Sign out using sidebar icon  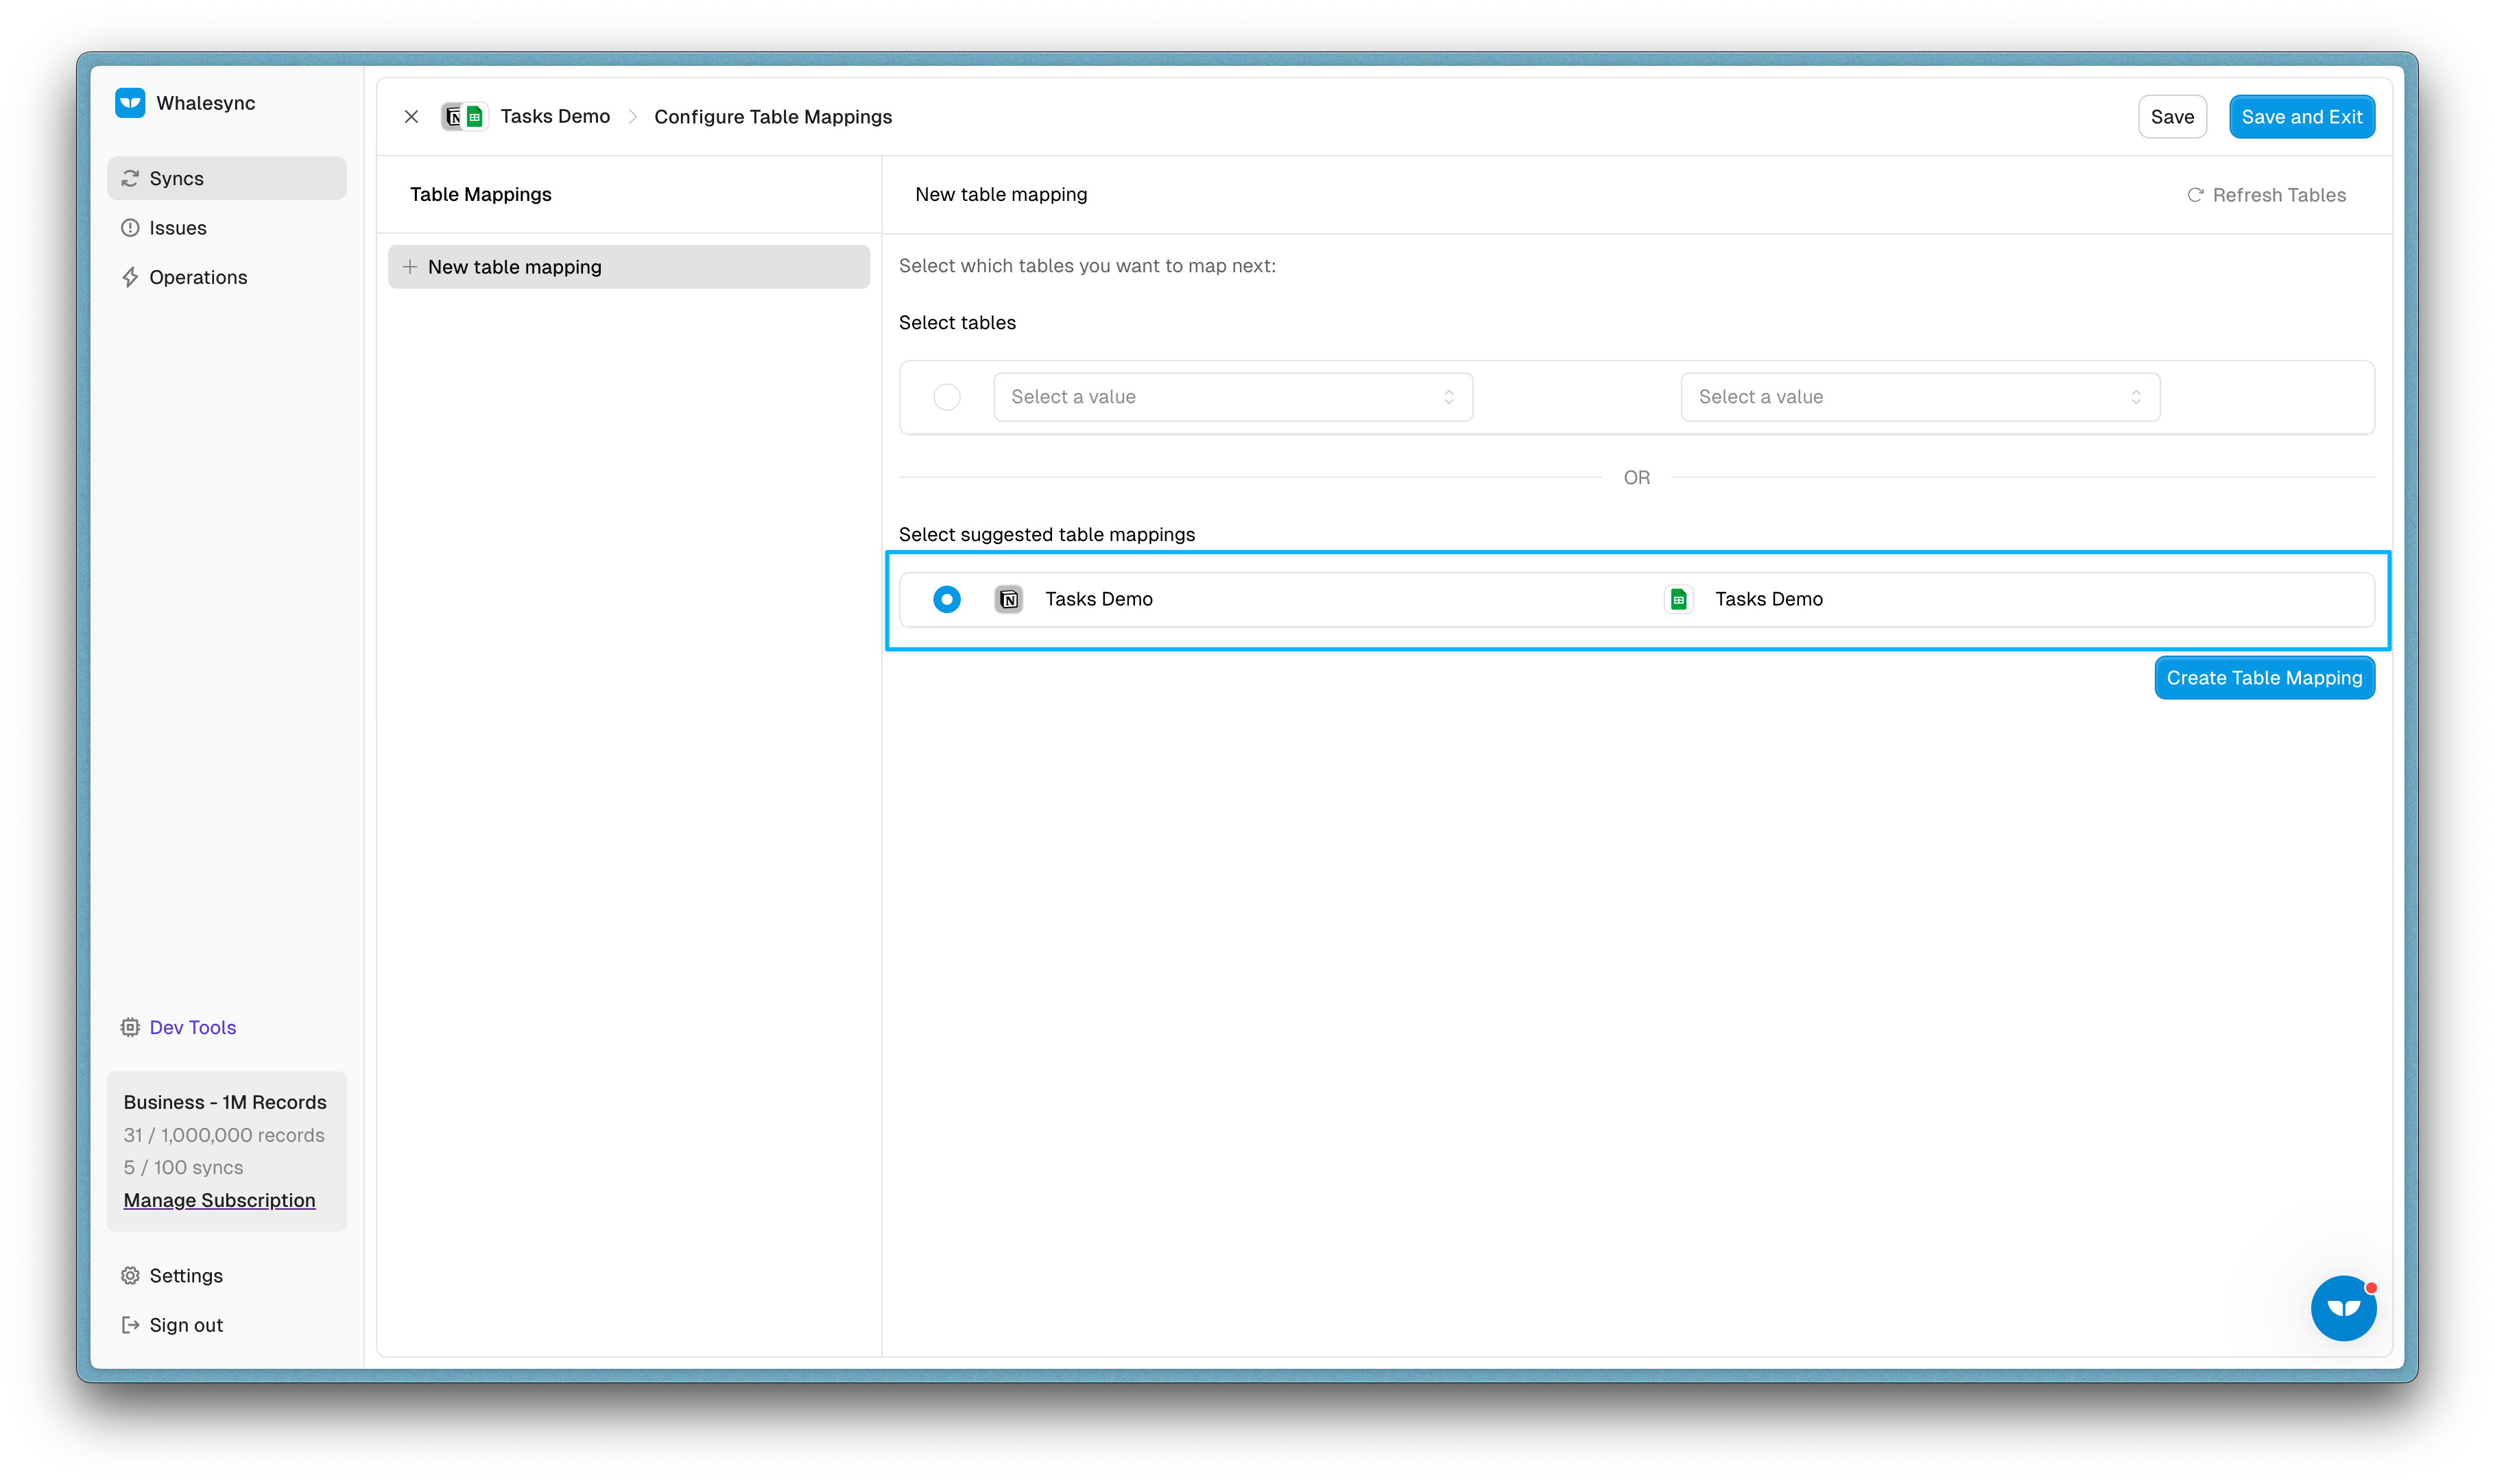click(130, 1325)
